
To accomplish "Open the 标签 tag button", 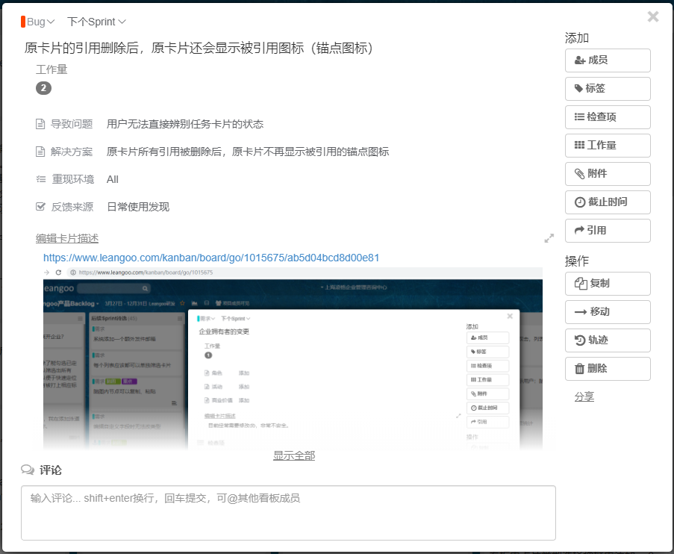I will click(608, 89).
